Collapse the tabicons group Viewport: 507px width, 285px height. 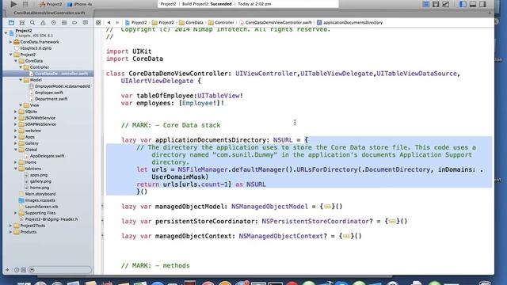[x=16, y=169]
